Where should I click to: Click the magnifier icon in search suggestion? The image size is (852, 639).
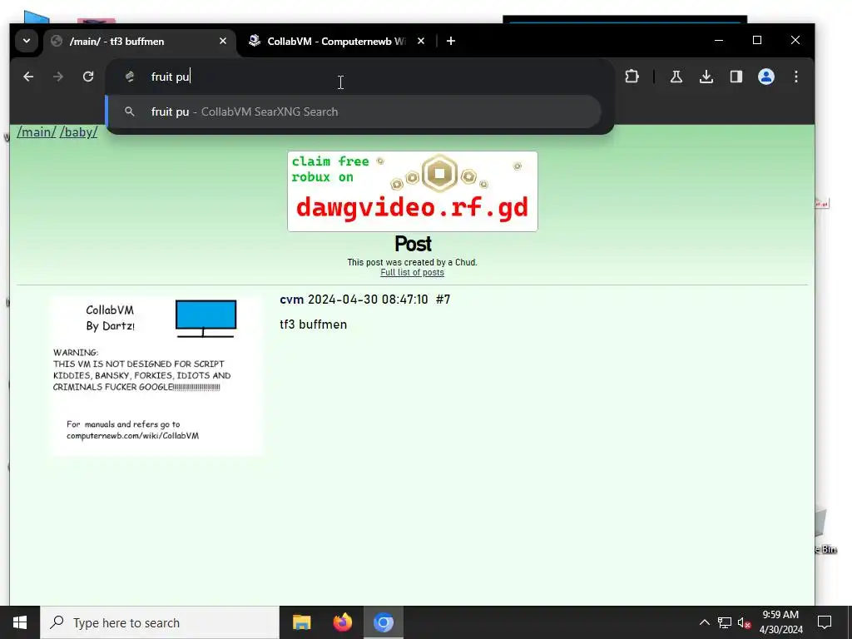click(x=129, y=111)
